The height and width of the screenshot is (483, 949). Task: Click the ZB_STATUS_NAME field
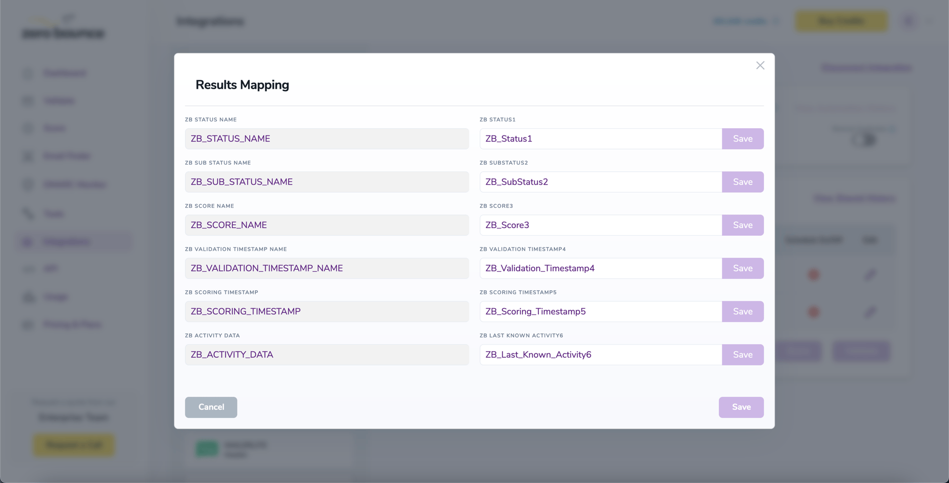pos(327,139)
